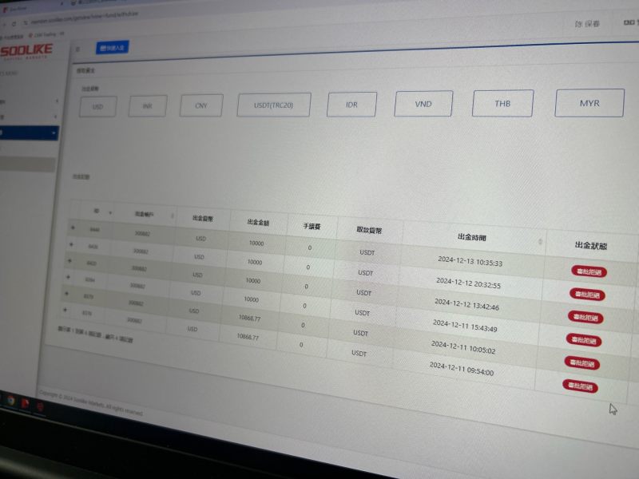
Task: Select the timestamp 2024-12-13 10:35:33
Action: (x=470, y=261)
